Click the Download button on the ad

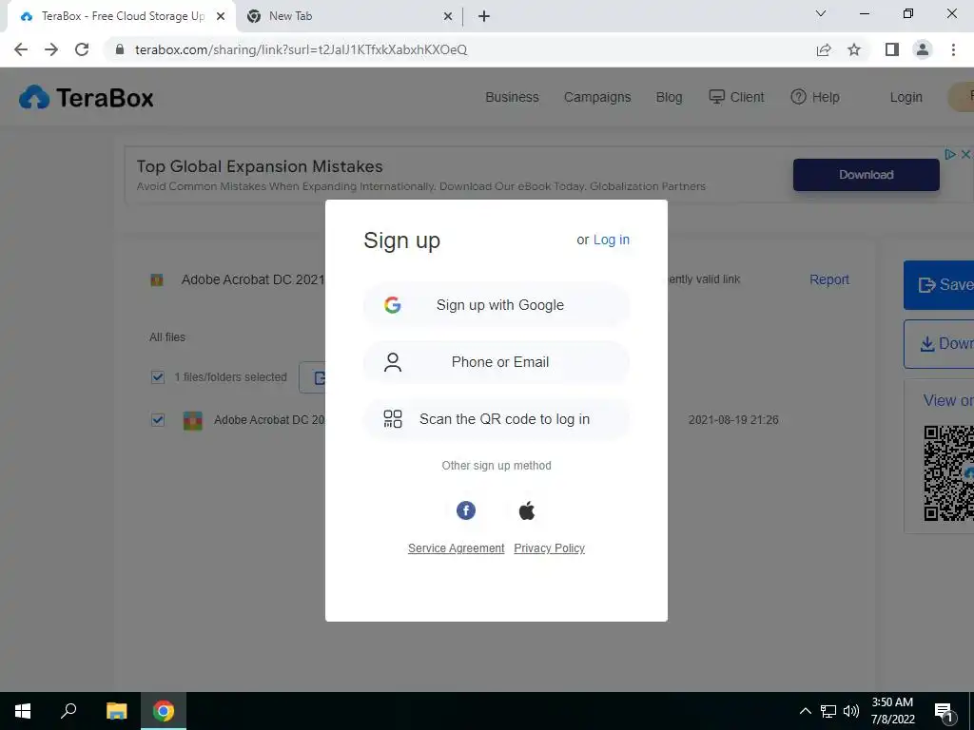pyautogui.click(x=866, y=175)
